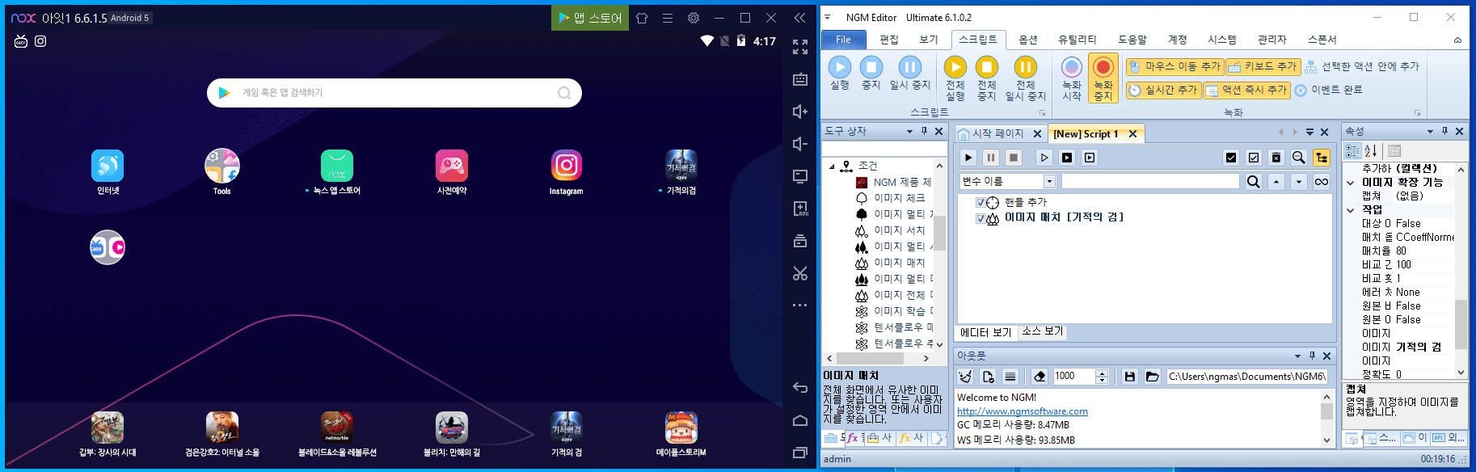This screenshot has height=472, width=1476.
Task: Click the save icon in 아웃풋 toolbar
Action: pyautogui.click(x=1130, y=377)
